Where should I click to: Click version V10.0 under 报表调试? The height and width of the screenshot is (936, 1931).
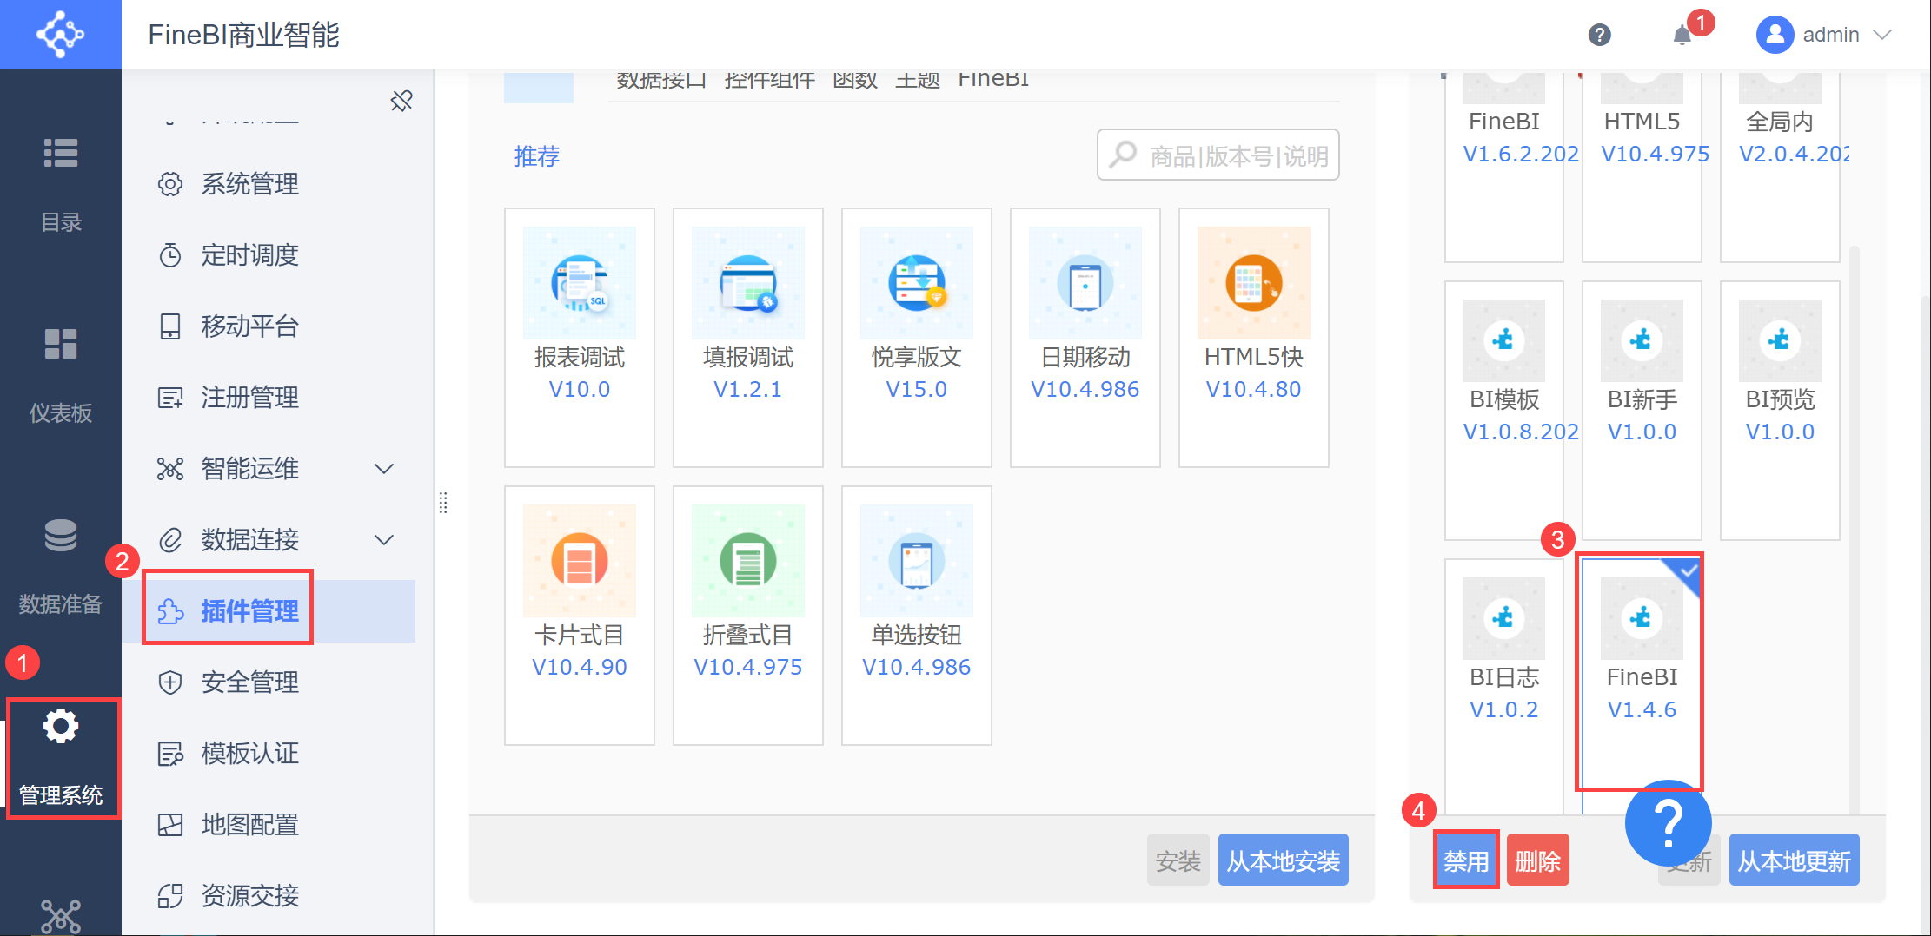point(580,389)
